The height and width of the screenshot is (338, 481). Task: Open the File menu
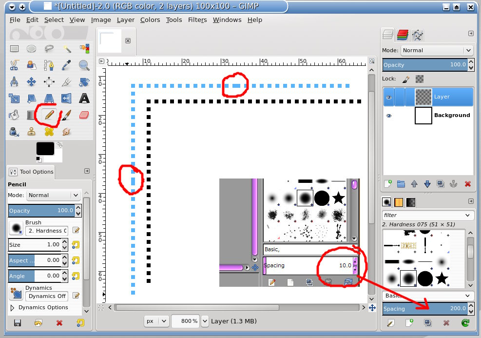coord(15,20)
